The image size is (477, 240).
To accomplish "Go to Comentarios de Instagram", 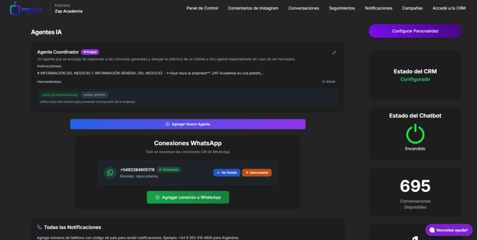I will 253,8.
